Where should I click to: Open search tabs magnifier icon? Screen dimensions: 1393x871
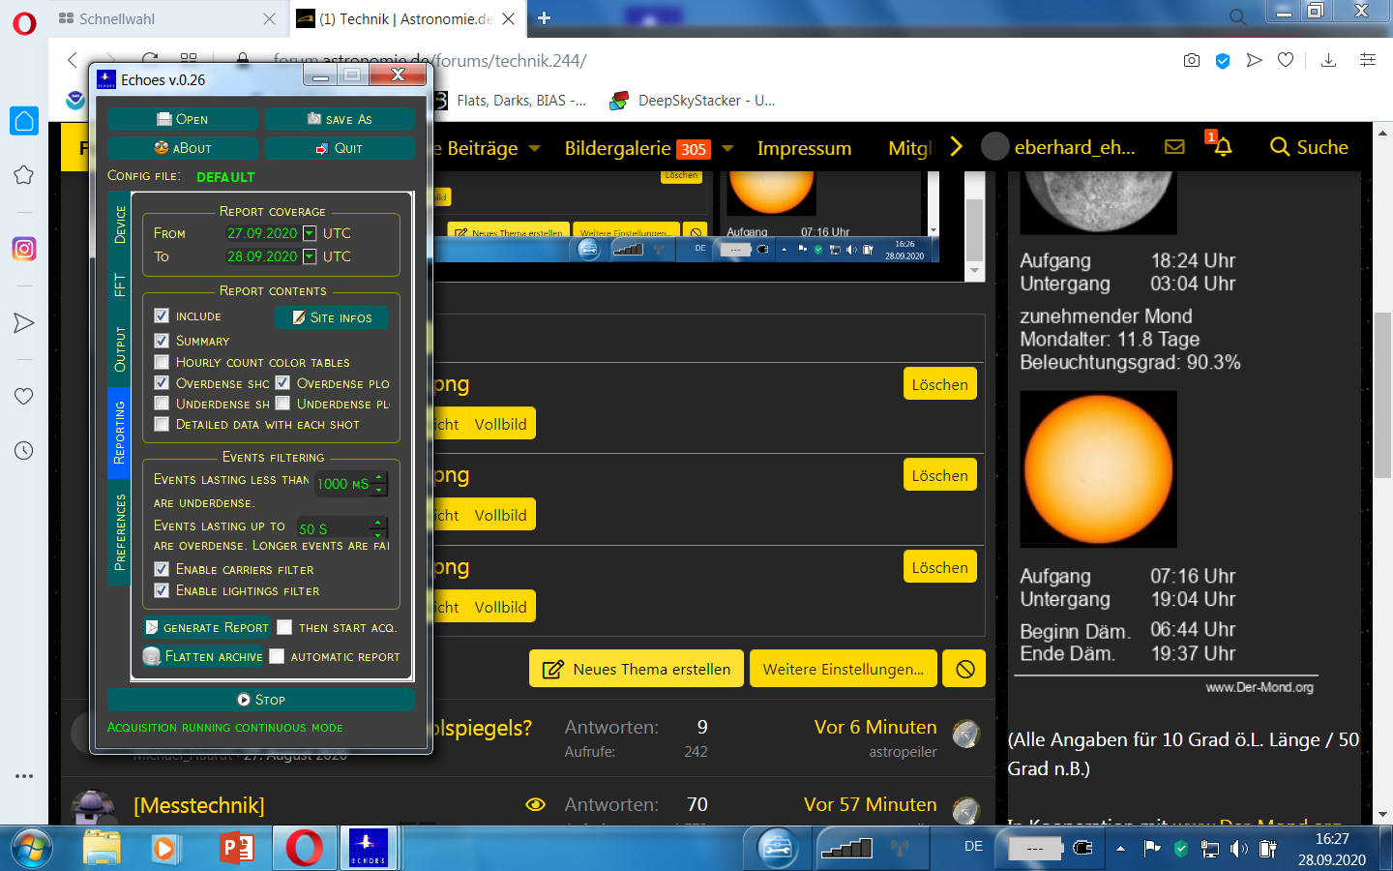[x=1237, y=17]
